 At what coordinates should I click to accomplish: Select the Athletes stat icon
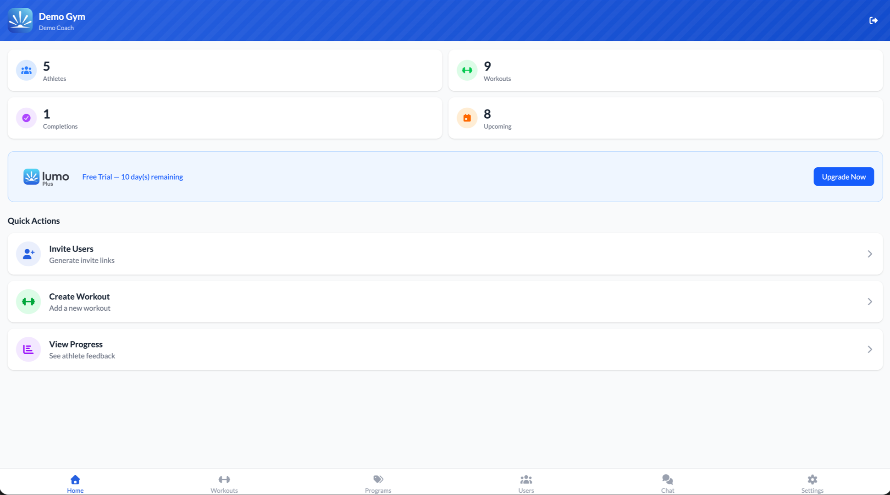pyautogui.click(x=26, y=70)
